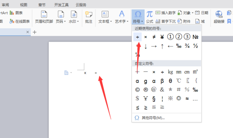This screenshot has width=233, height=138.
Task: Add a new document tab with plus
Action: pyautogui.click(x=35, y=32)
